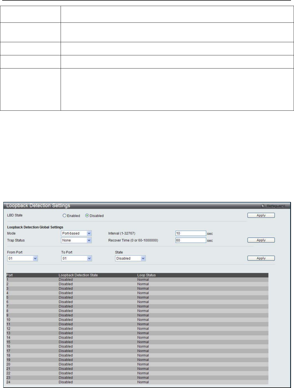Screen dimensions: 294x388
Task: Click the Normal status for port 18
Action: tap(143, 355)
